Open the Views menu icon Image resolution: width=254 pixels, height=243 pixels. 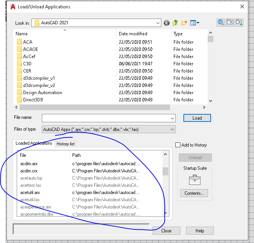[193, 23]
